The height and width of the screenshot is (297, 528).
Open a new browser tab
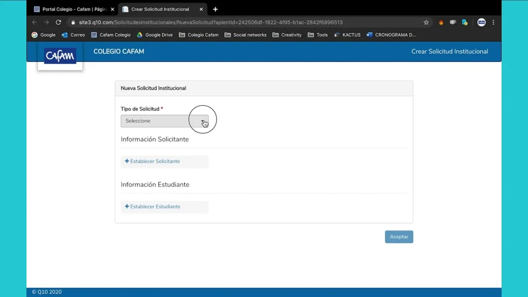tap(215, 10)
